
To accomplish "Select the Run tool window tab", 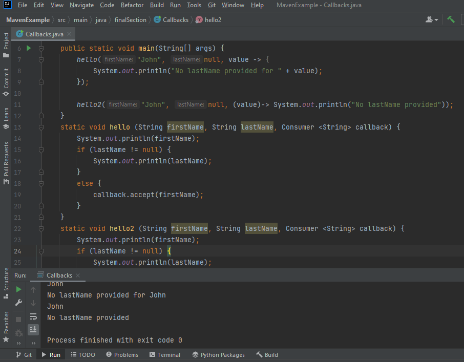I will click(x=51, y=355).
